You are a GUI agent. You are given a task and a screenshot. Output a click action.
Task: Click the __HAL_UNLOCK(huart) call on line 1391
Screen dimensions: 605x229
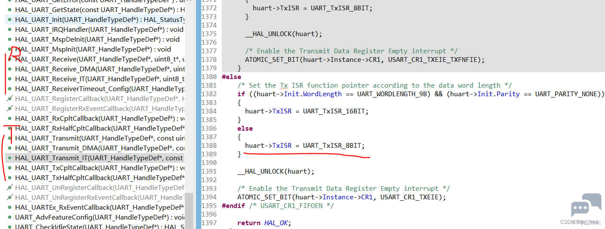coord(276,171)
